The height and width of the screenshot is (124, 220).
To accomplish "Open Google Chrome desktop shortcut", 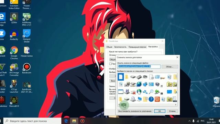I will pos(14,53).
